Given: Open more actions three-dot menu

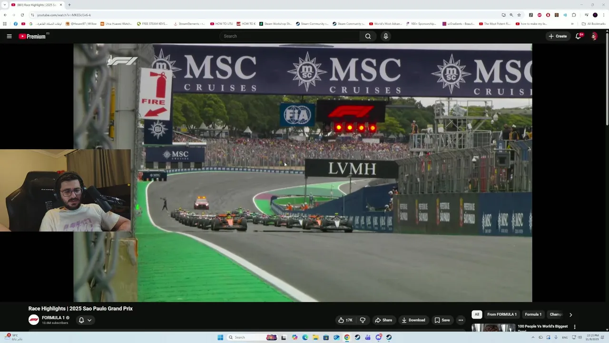Looking at the screenshot, I should point(461,320).
